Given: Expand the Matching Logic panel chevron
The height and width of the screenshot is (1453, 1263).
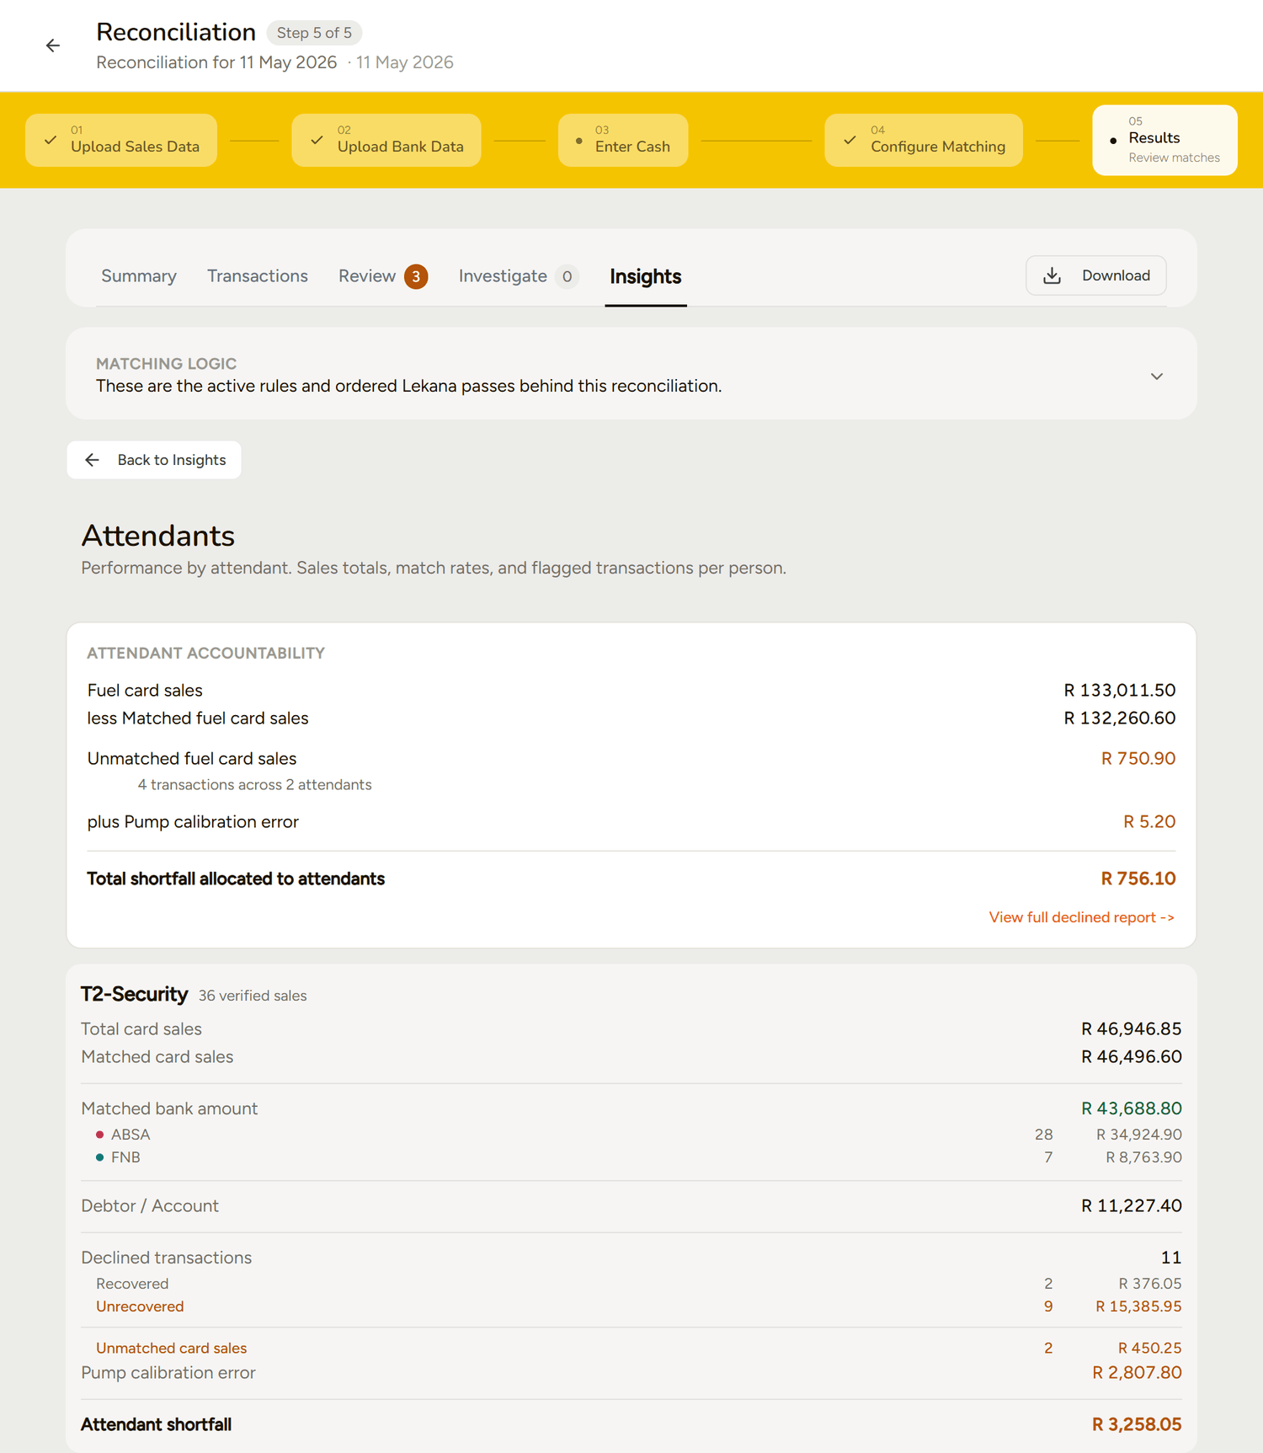Looking at the screenshot, I should point(1157,377).
